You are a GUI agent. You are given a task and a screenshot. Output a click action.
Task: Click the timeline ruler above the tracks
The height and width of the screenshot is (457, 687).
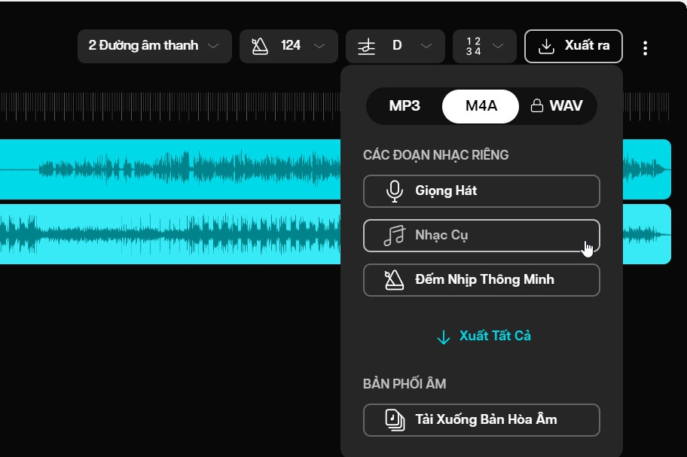tap(170, 106)
